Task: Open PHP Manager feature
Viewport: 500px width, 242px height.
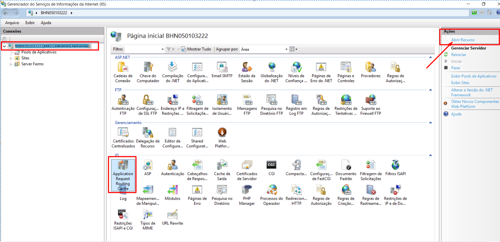Action: point(247,195)
